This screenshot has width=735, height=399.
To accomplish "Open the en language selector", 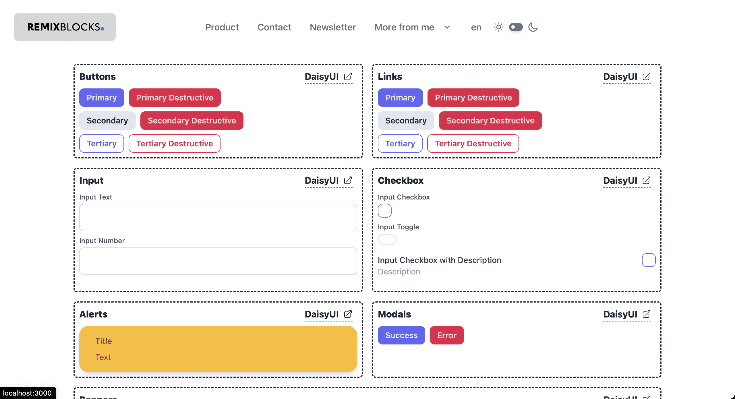I will [476, 27].
